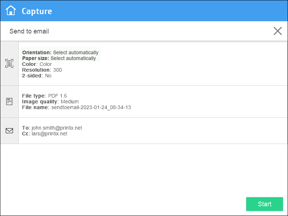Click the File name sendtoemail entry
Screen dimensions: 288x216
coord(76,107)
